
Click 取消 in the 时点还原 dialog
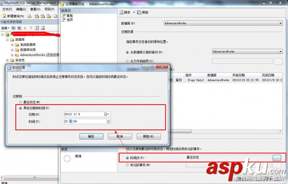(120, 136)
